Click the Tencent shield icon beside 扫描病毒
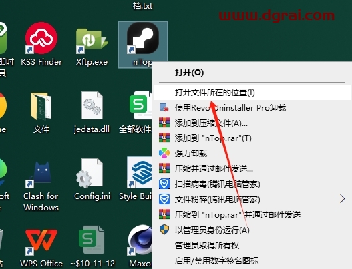The width and height of the screenshot is (352, 269). click(x=164, y=184)
